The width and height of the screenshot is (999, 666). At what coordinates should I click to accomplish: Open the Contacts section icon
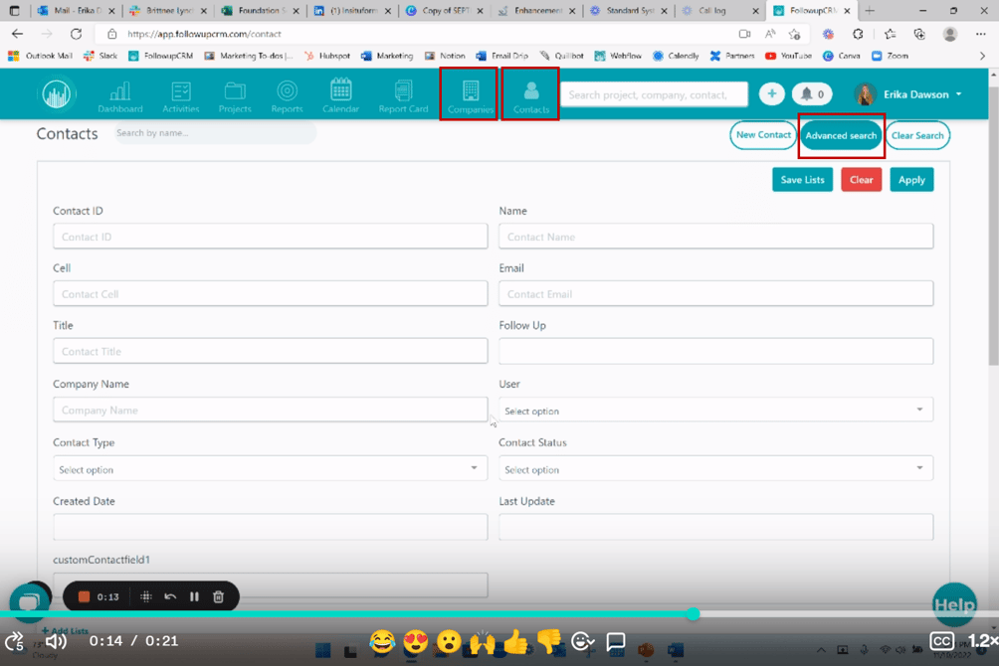tap(529, 93)
